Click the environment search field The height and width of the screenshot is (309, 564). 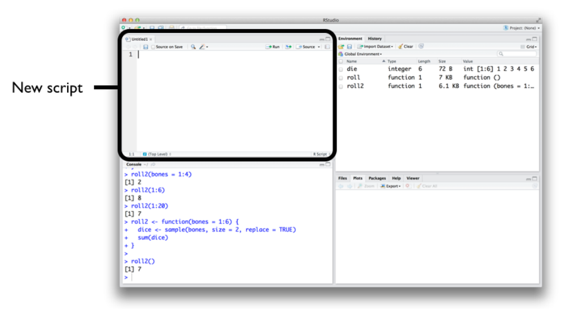click(x=517, y=54)
